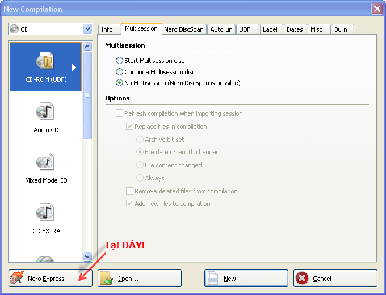This screenshot has width=386, height=295.
Task: Click the compilation list scroll-up arrow
Action: point(87,46)
